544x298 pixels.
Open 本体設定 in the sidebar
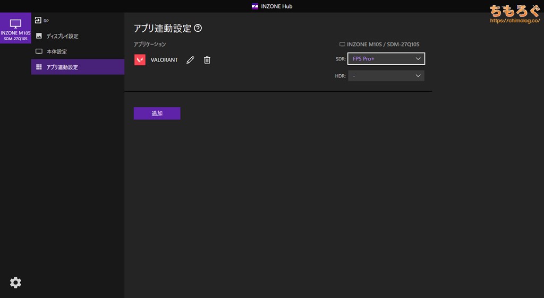78,51
